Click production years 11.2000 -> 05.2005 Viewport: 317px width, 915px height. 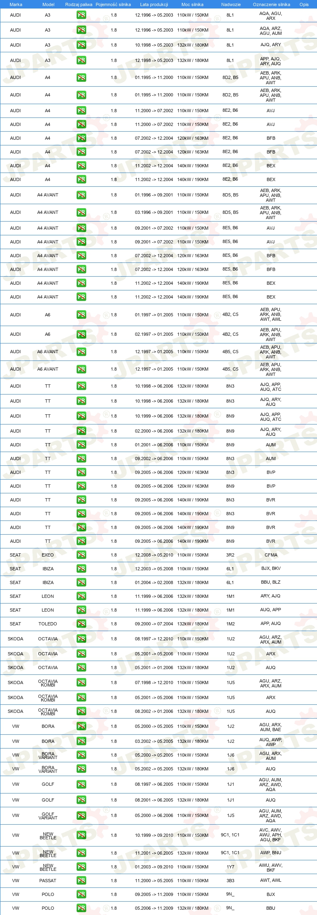pos(154,881)
